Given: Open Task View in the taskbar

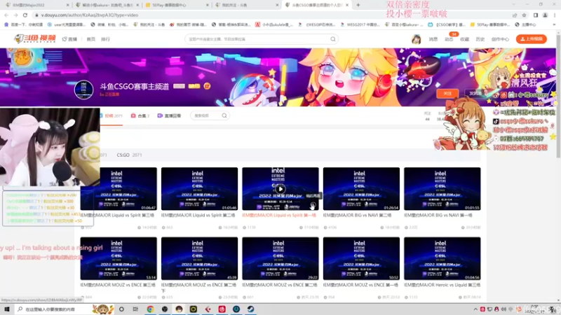Looking at the screenshot, I should (x=135, y=309).
